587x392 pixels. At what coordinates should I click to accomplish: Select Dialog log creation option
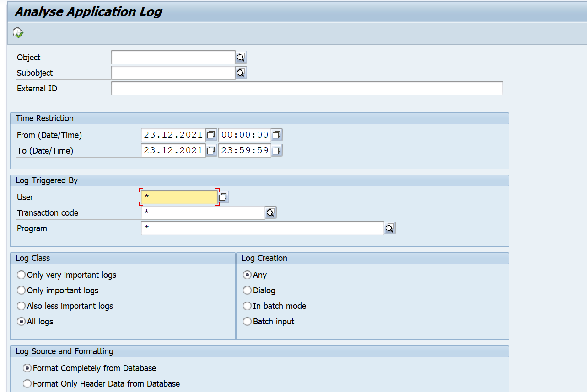[247, 291]
